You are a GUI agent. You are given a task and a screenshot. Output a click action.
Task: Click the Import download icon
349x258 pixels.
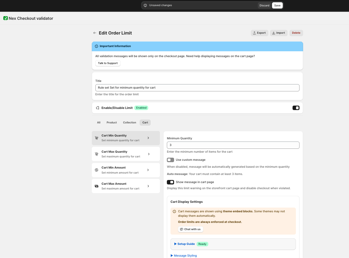[x=273, y=33]
